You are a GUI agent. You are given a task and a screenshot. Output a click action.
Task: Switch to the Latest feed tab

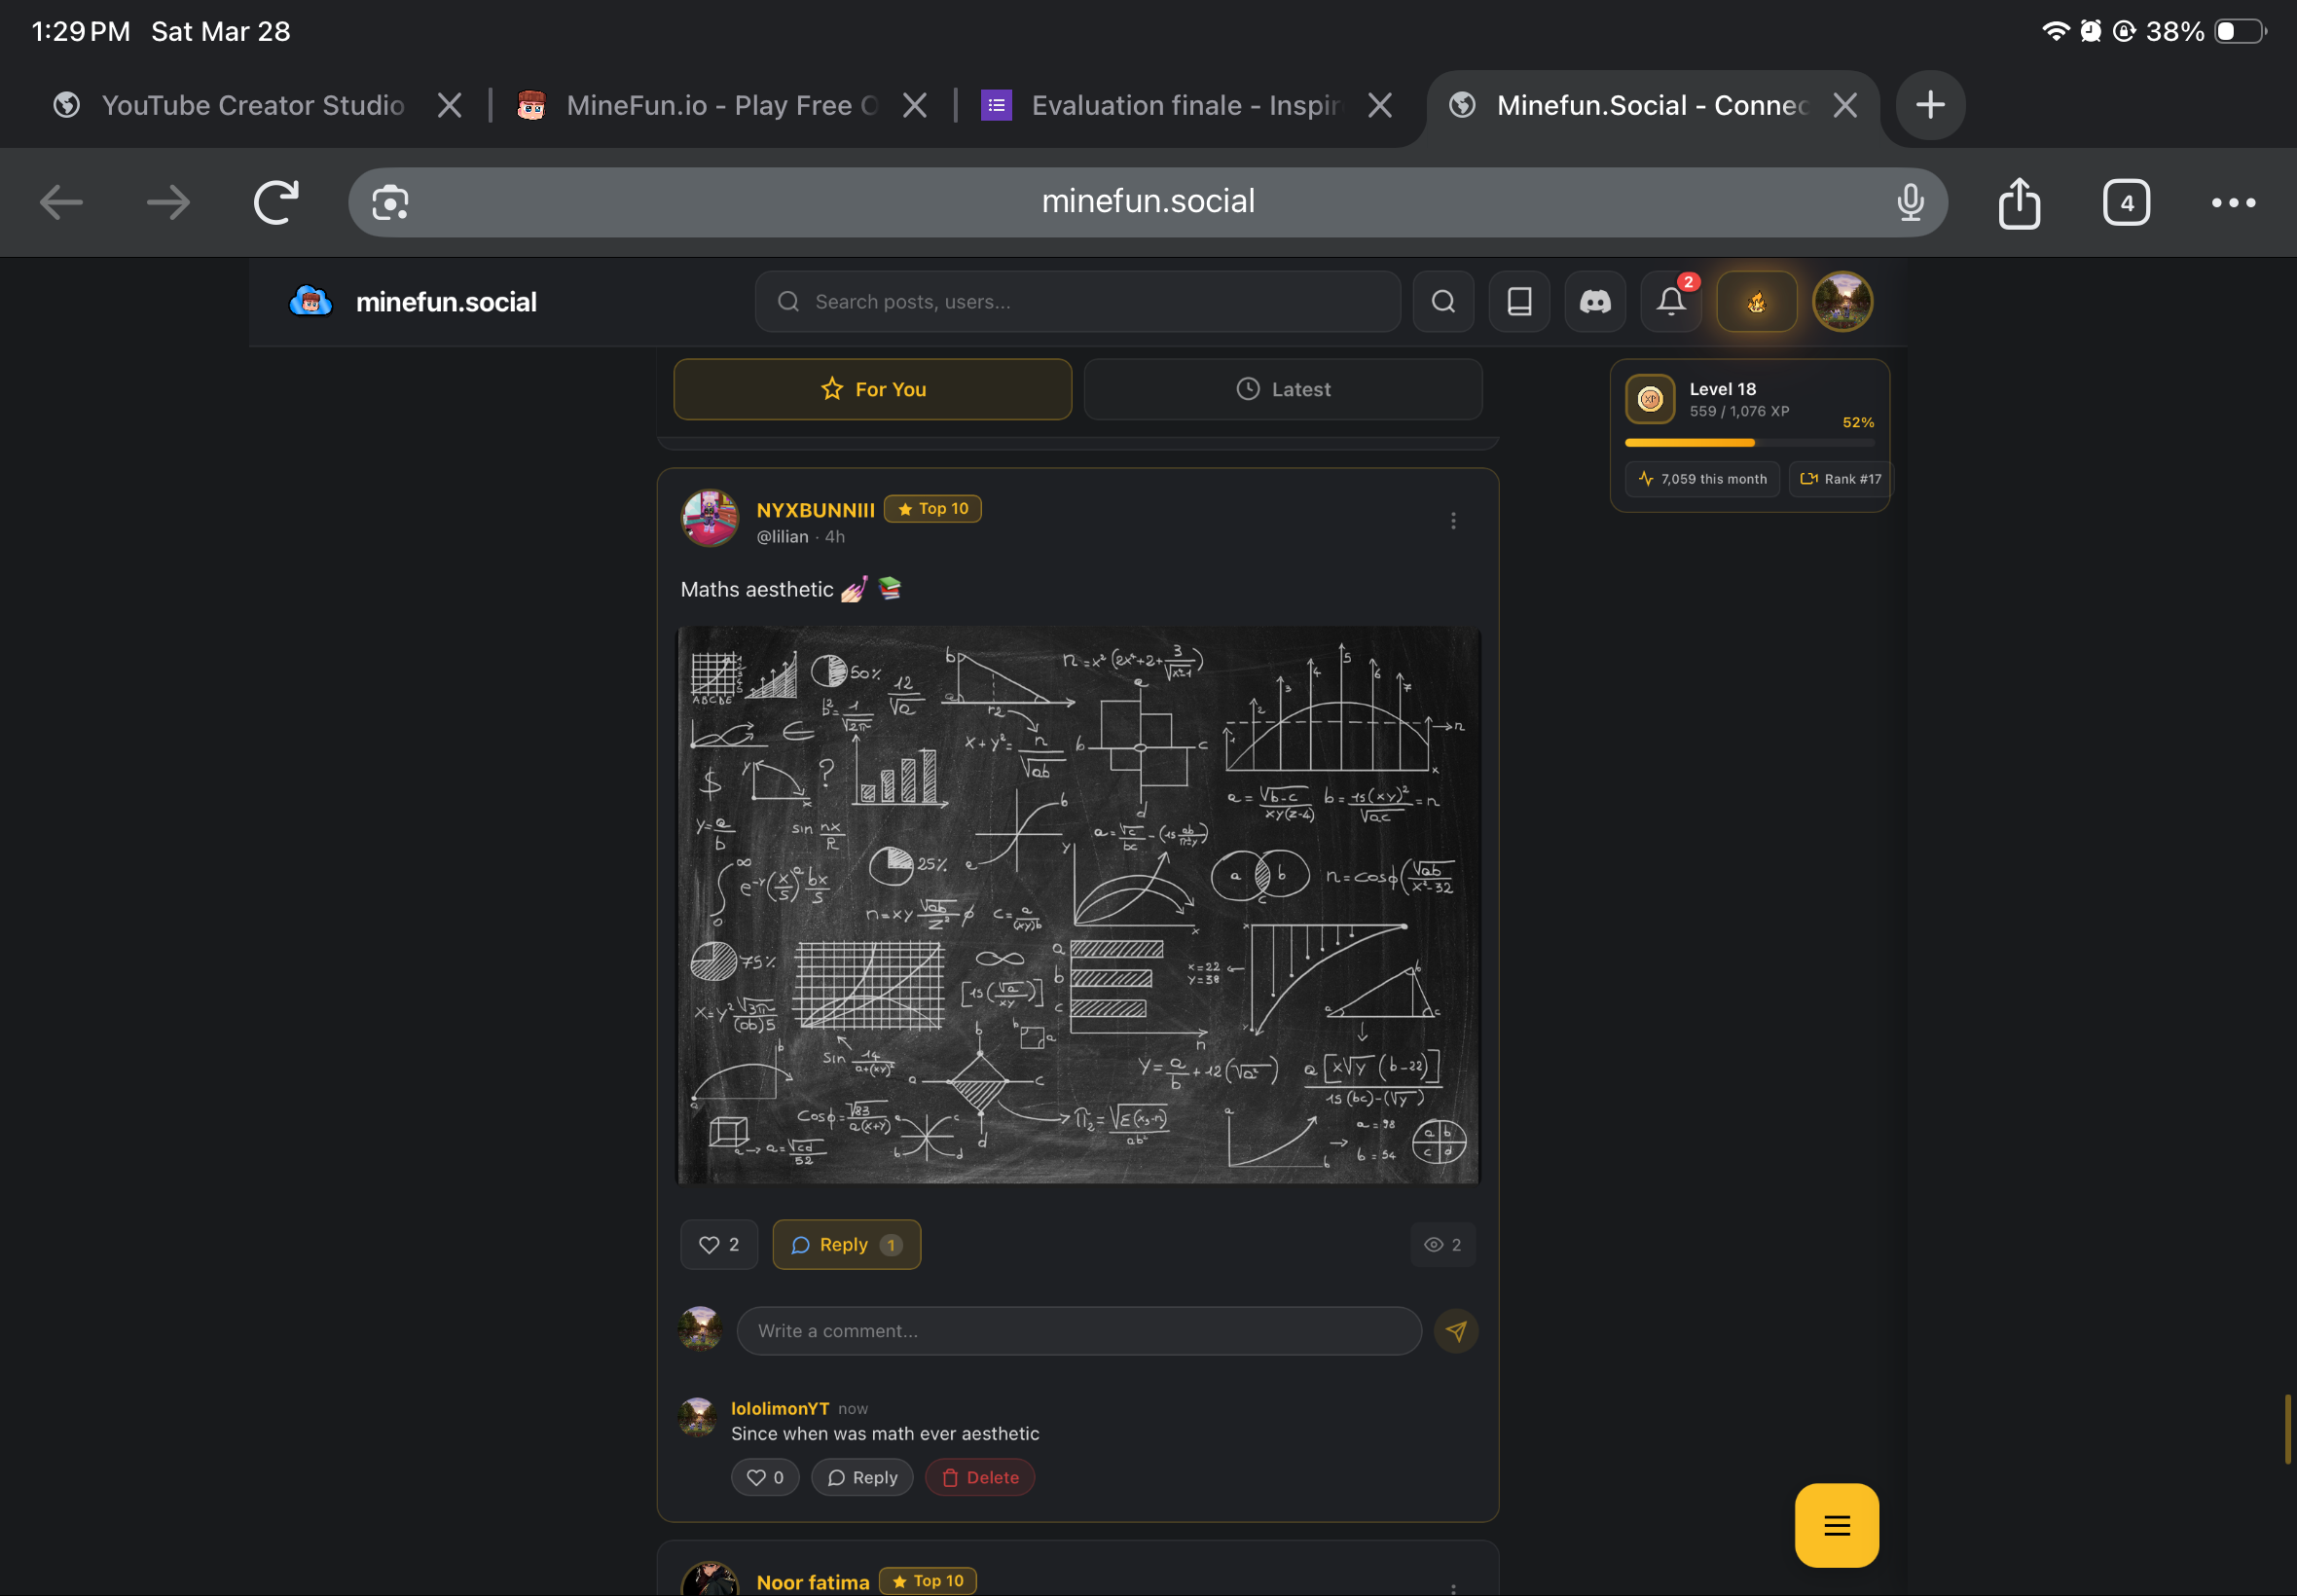click(1282, 389)
